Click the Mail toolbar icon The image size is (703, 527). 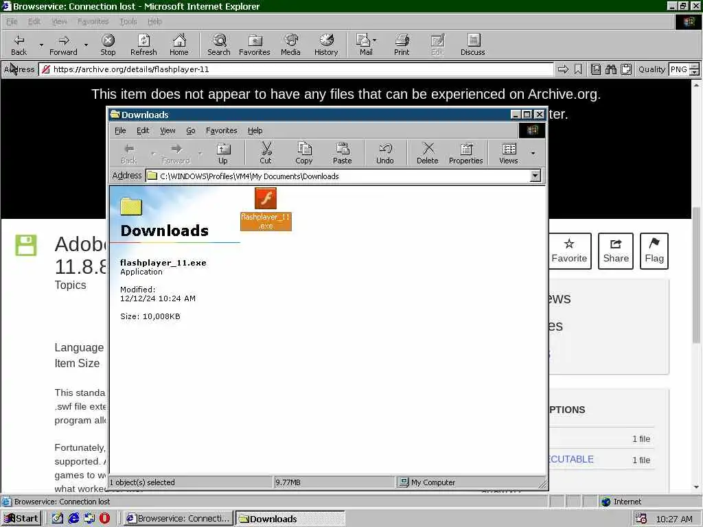pos(364,45)
